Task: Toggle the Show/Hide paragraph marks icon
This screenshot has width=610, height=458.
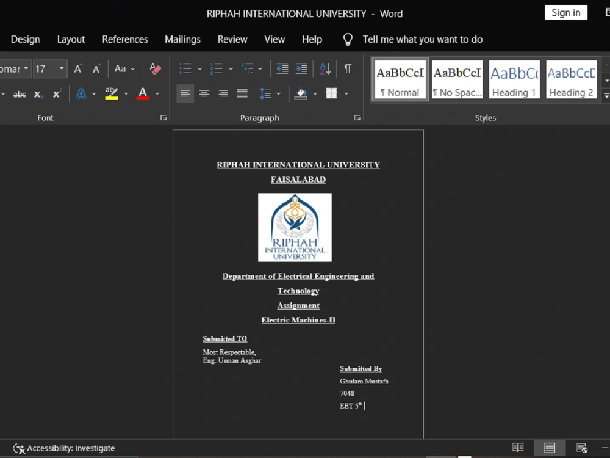Action: point(347,68)
